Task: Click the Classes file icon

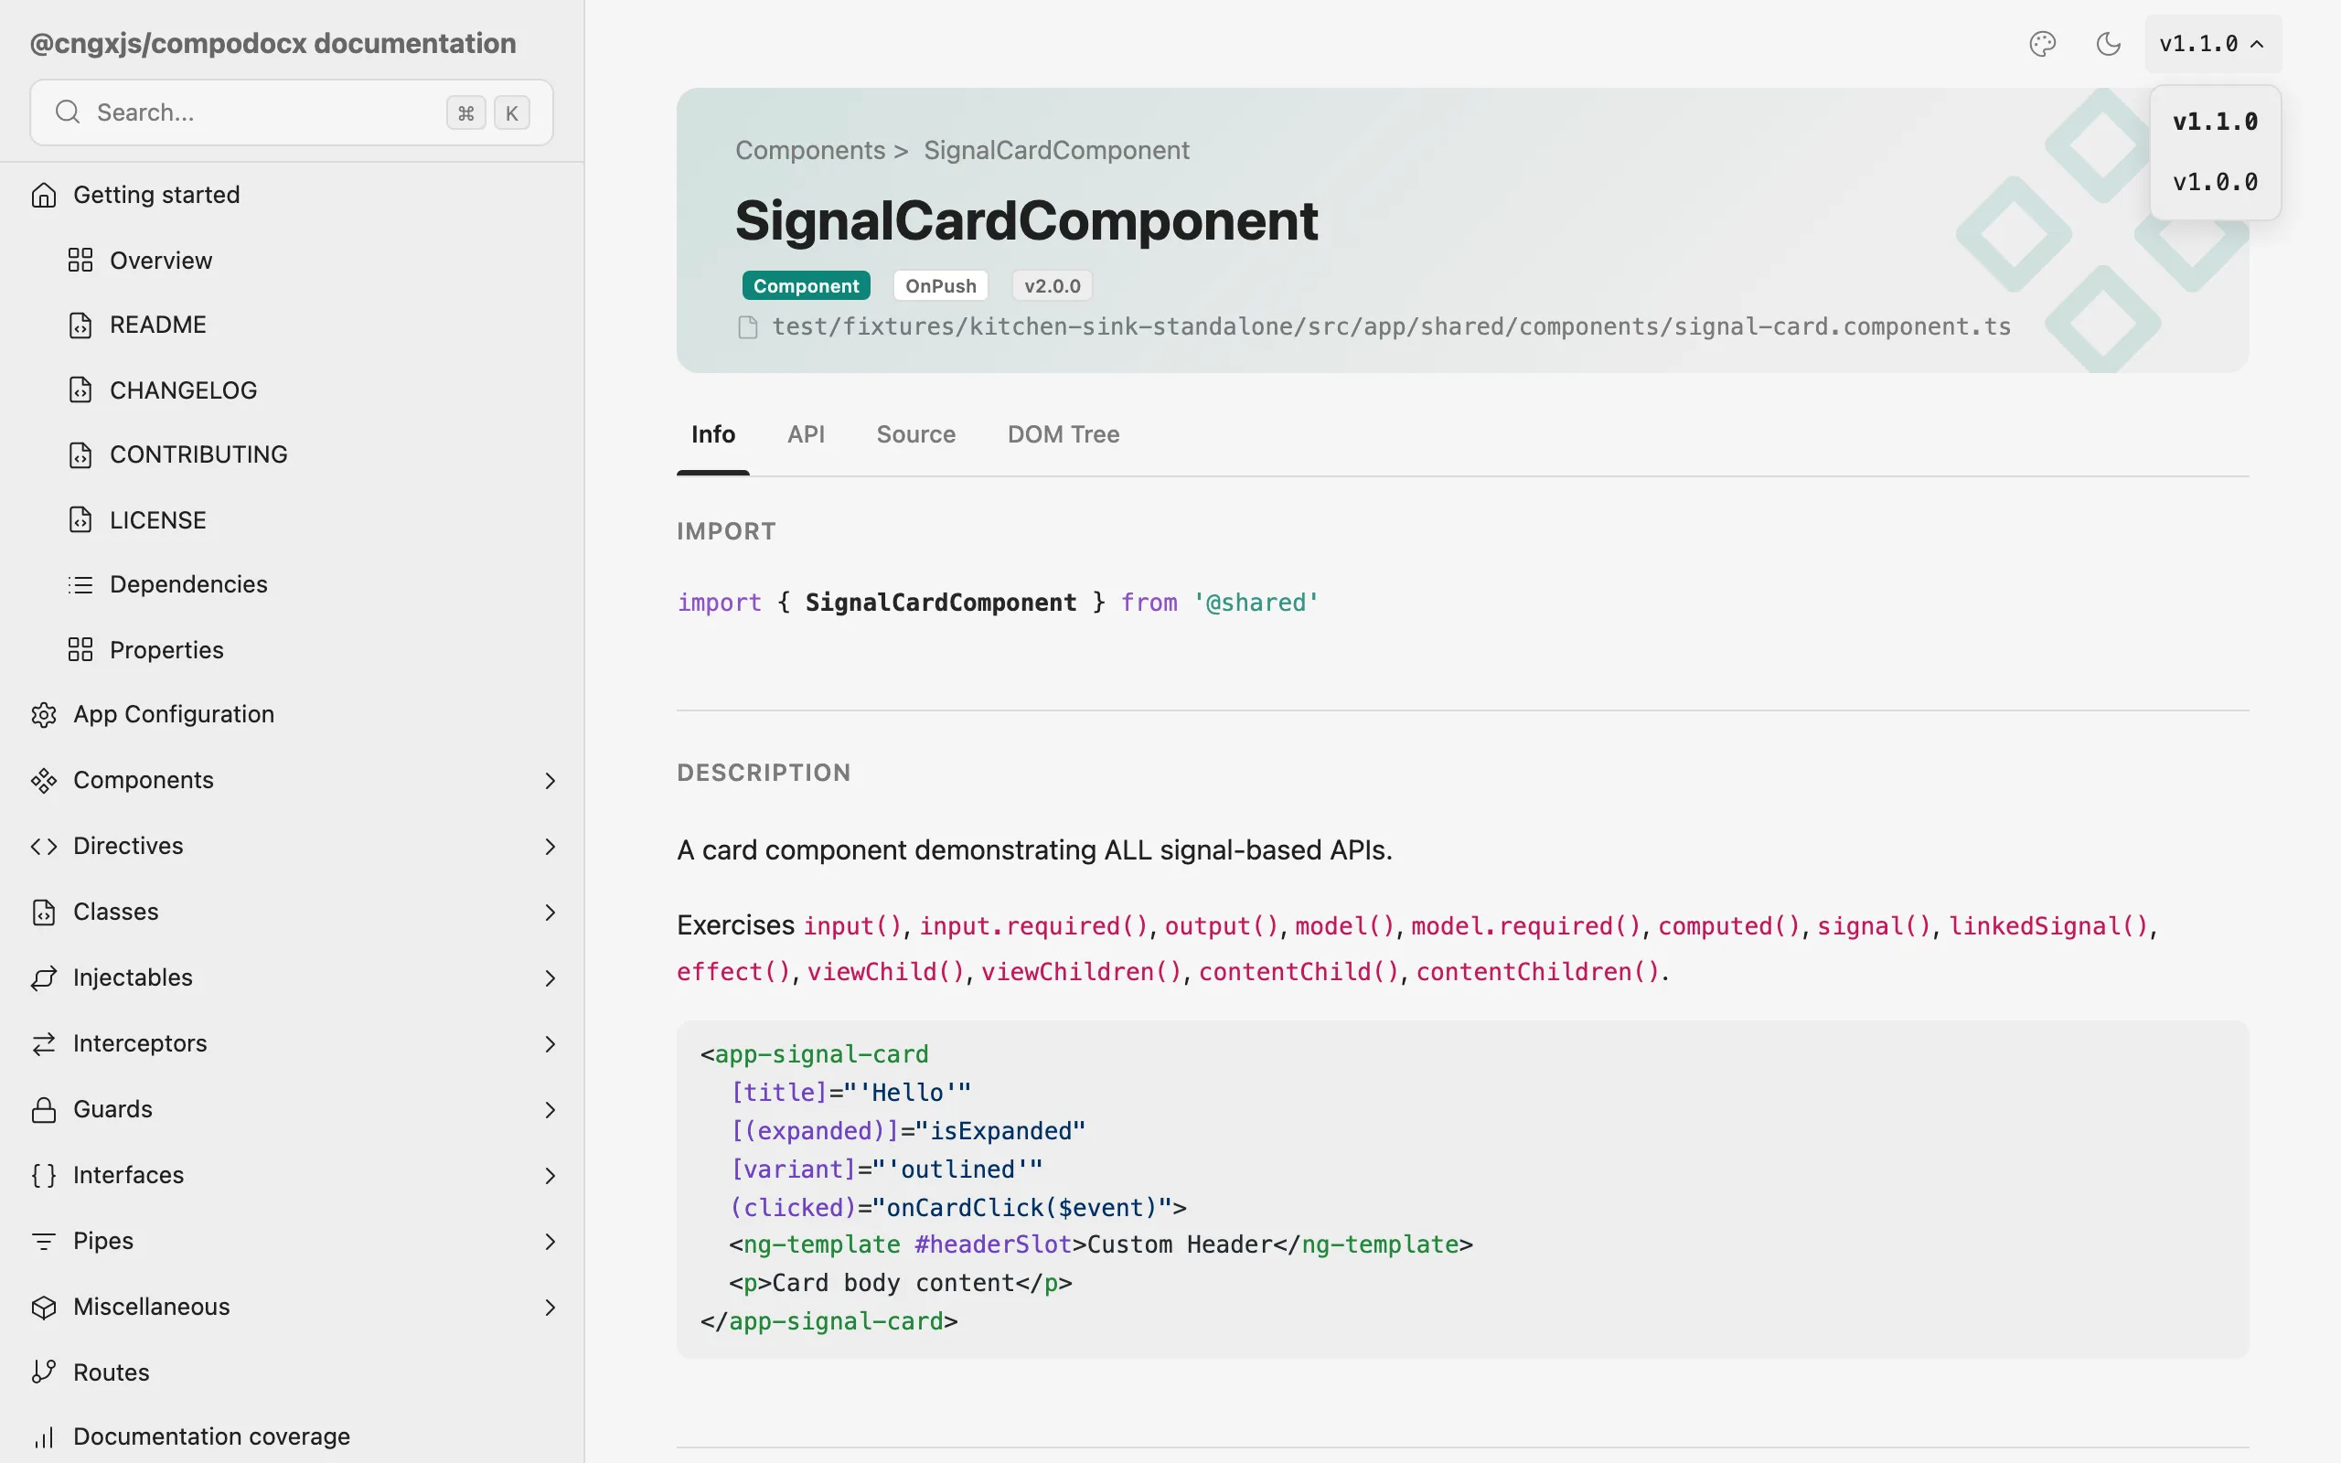Action: [44, 912]
